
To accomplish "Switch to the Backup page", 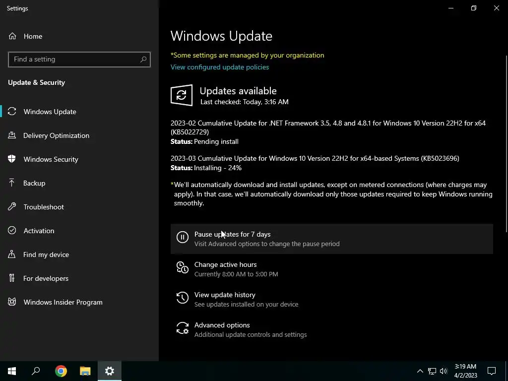I will 79,183.
